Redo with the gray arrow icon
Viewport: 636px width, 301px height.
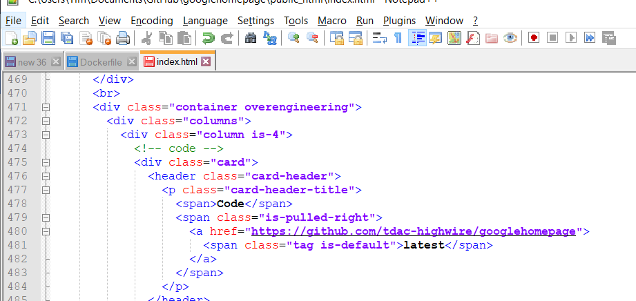pyautogui.click(x=227, y=38)
